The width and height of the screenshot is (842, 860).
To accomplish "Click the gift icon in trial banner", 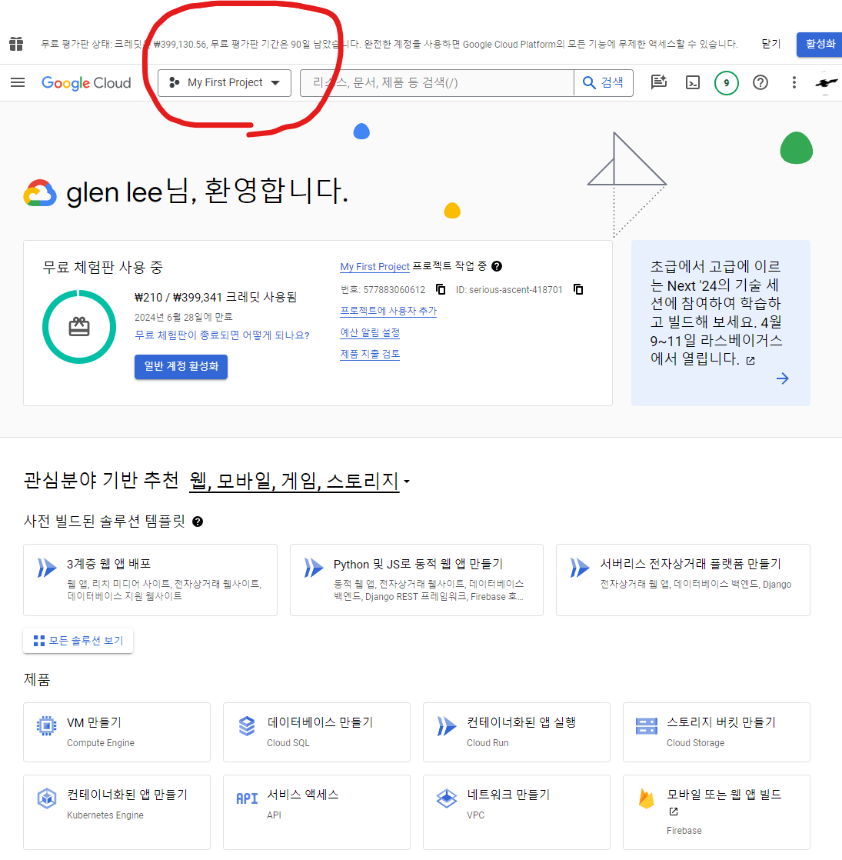I will click(16, 44).
